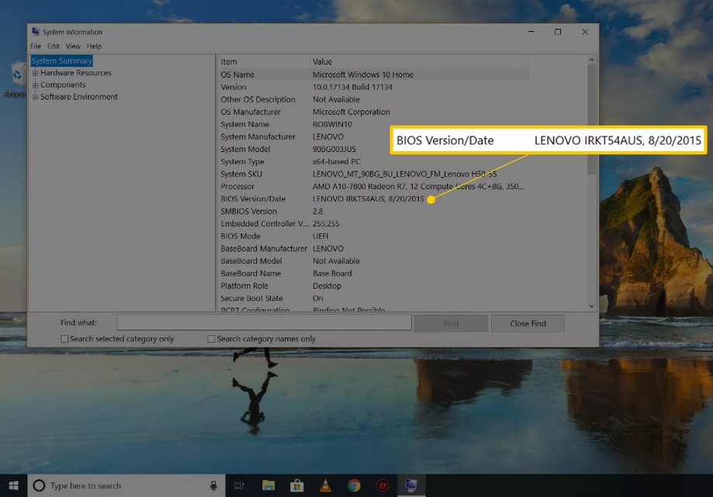Click the vertical scrollbar thumb in details pane
Image resolution: width=713 pixels, height=497 pixels.
tap(592, 119)
